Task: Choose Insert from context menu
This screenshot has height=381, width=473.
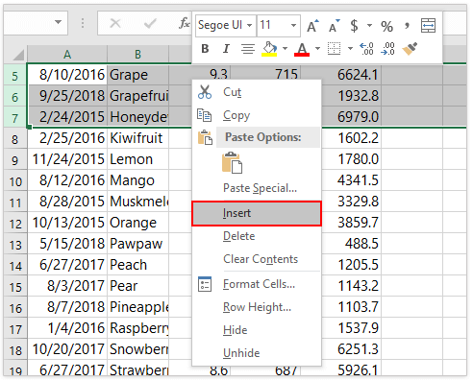Action: coord(257,213)
